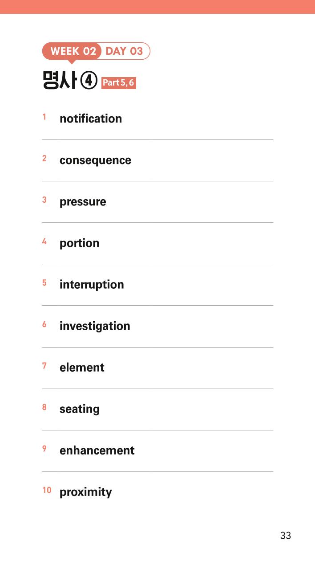The width and height of the screenshot is (315, 561).
Task: Click the circled number 4 icon
Action: tap(89, 81)
